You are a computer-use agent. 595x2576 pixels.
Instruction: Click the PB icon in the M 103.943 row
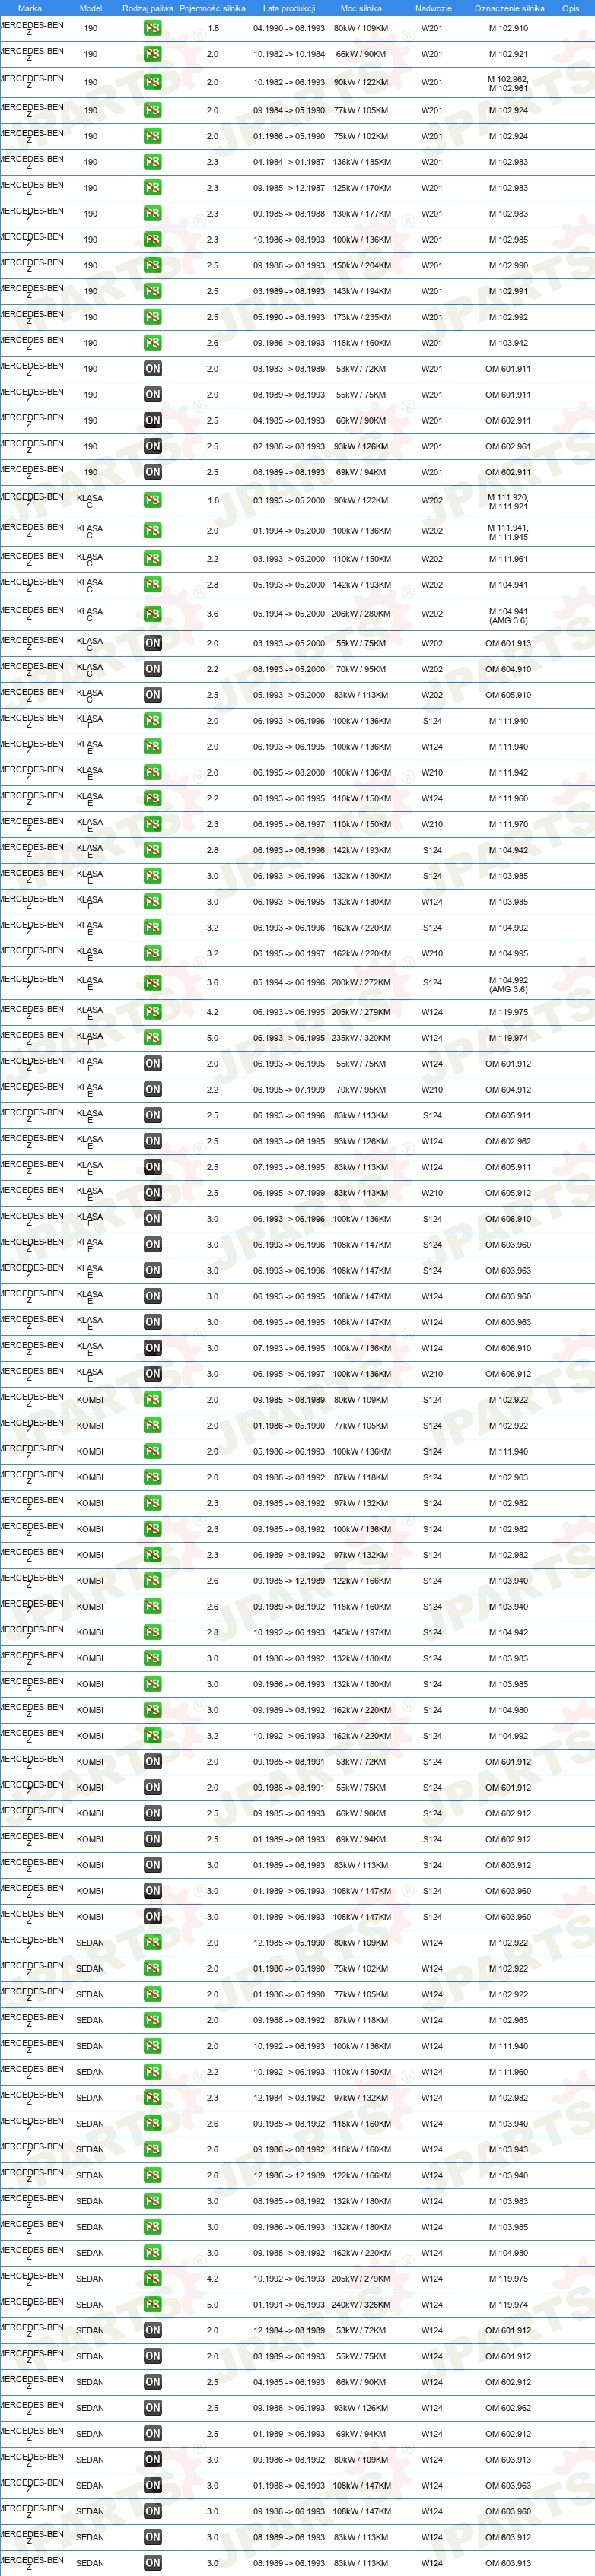[x=152, y=2149]
